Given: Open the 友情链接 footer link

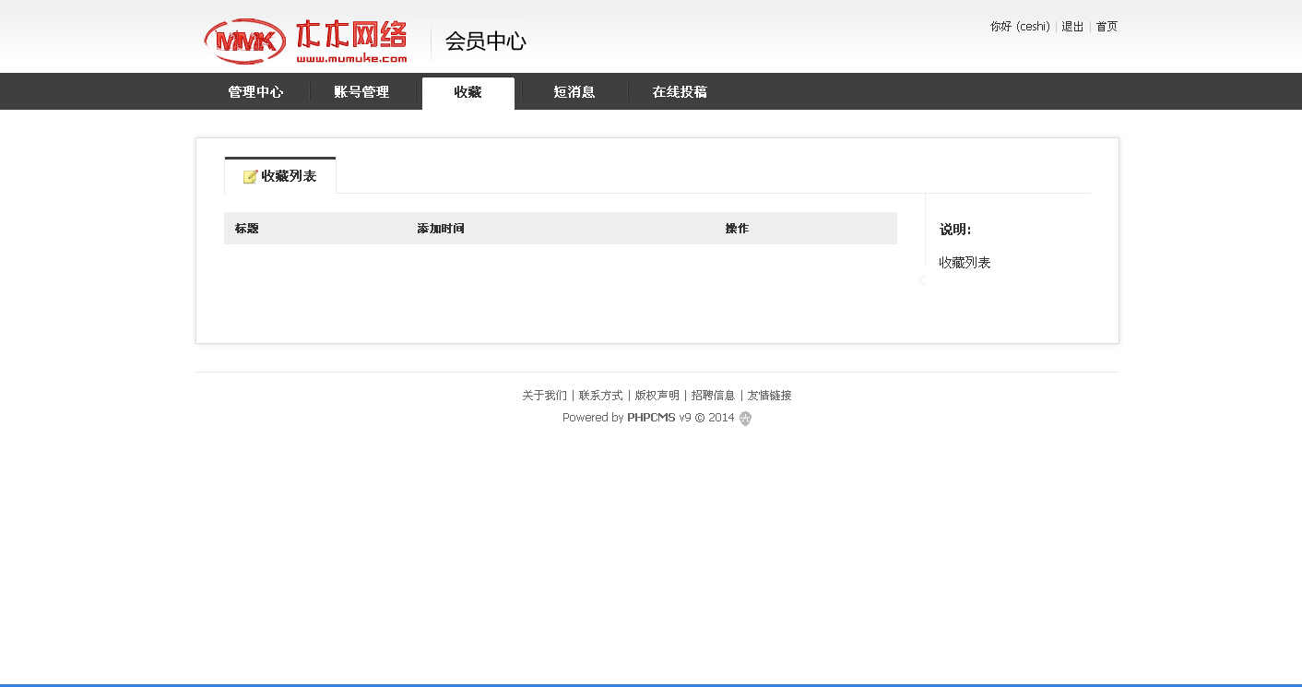Looking at the screenshot, I should click(x=770, y=396).
